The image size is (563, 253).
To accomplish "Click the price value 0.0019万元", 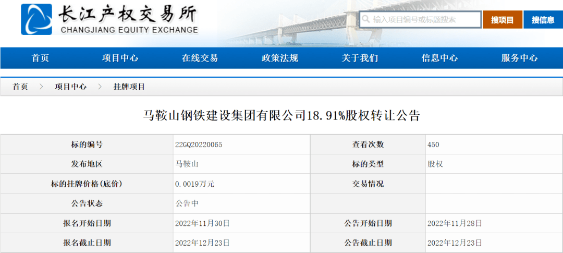I will tap(194, 184).
